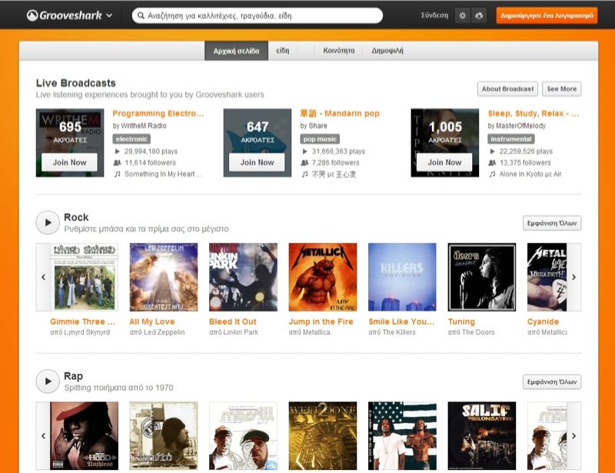Image resolution: width=615 pixels, height=473 pixels.
Task: Focus the artist and song search field
Action: click(x=258, y=15)
